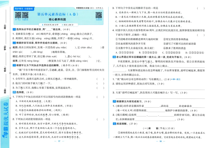212x148 pixels.
Task: Click the blank after néng liàng
Action: pyautogui.click(x=43, y=61)
